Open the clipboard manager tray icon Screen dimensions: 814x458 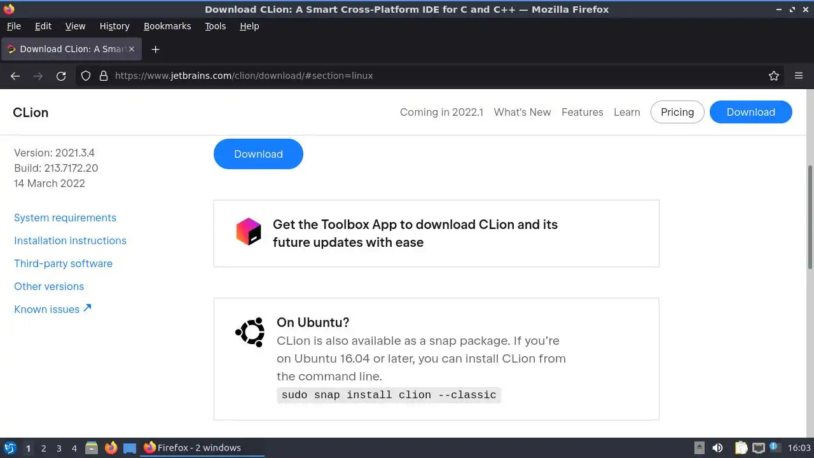tap(741, 448)
